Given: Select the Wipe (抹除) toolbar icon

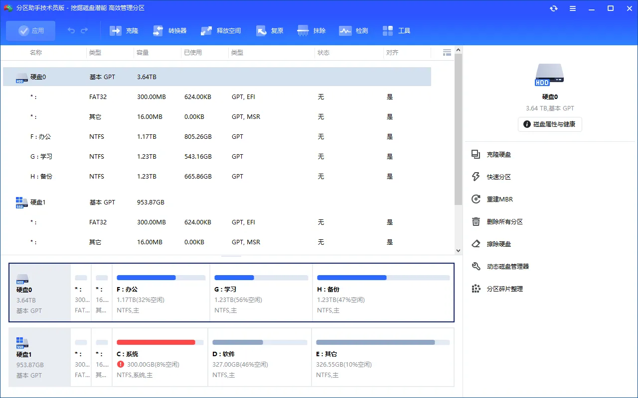Looking at the screenshot, I should tap(303, 31).
